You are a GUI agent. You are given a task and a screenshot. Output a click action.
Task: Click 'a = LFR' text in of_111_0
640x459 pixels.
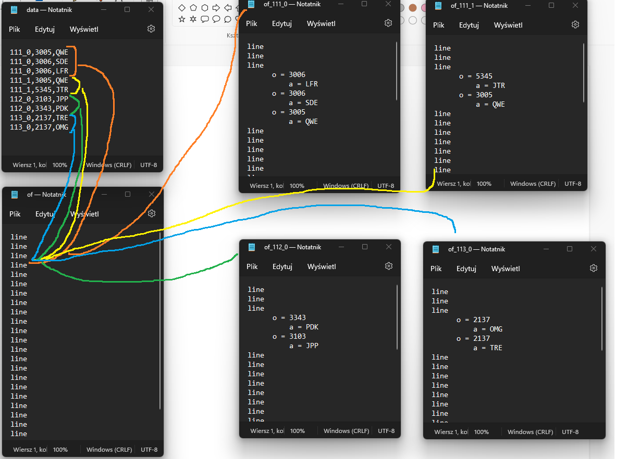click(x=303, y=84)
